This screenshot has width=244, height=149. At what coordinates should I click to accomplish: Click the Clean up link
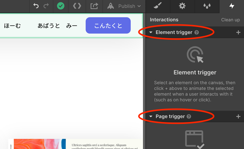click(230, 20)
